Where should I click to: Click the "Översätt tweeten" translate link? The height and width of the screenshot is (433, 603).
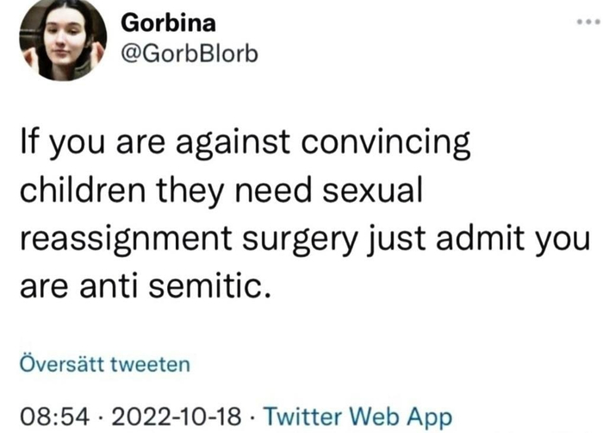point(105,364)
